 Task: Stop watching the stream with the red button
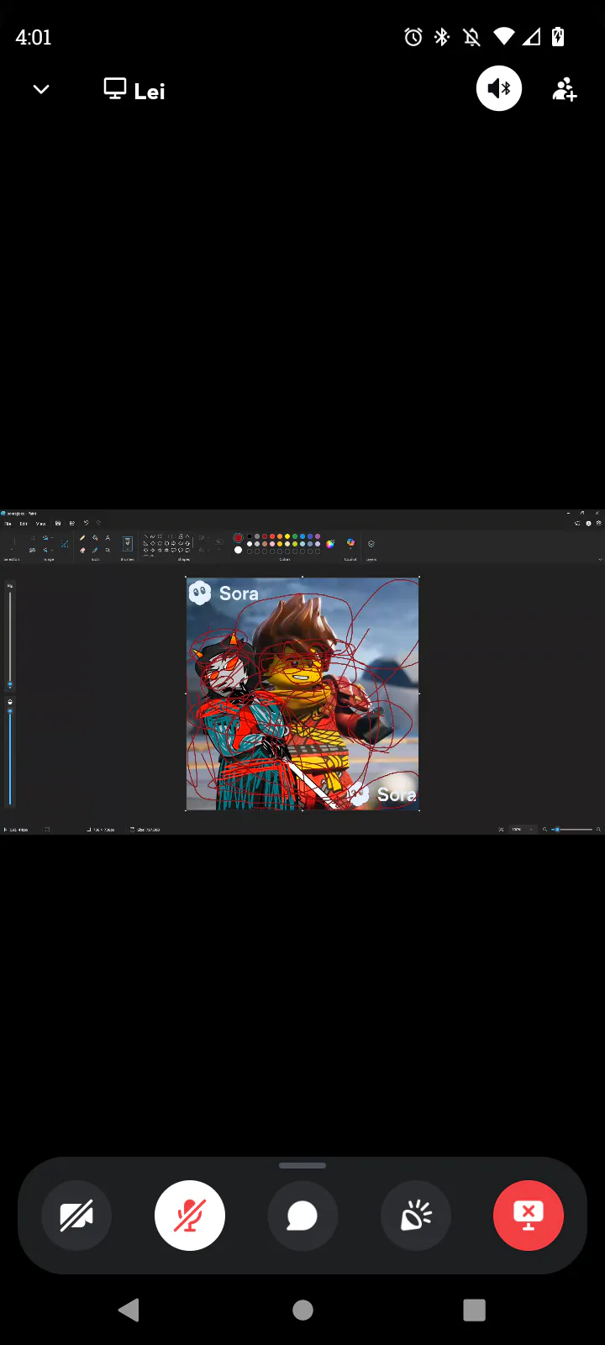coord(529,1216)
